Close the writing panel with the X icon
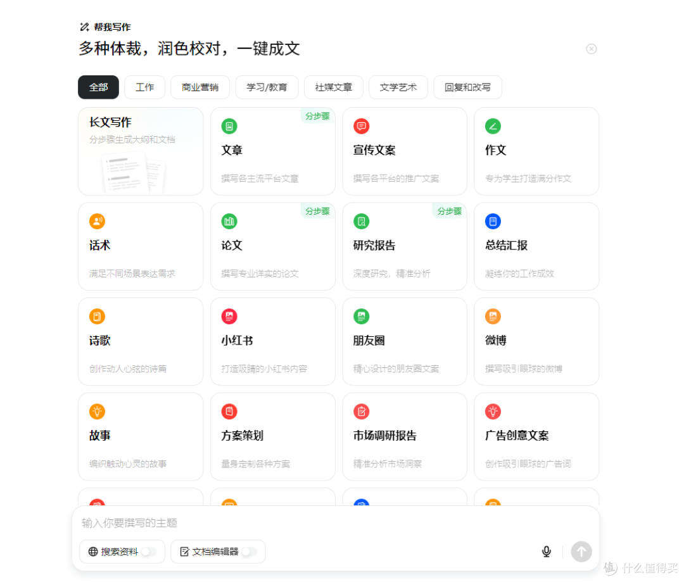This screenshot has height=582, width=684. (591, 49)
